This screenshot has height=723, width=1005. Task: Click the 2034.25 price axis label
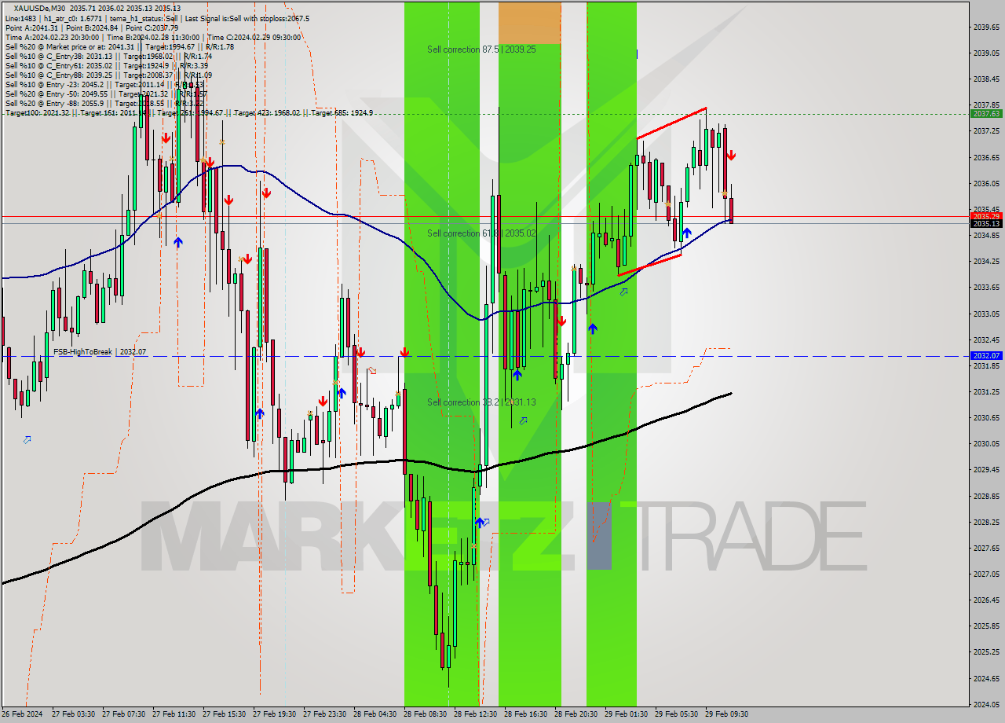coord(985,261)
